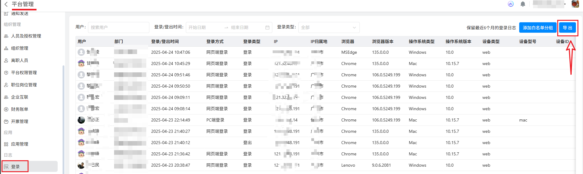Click the calendar icon in date range field
Image resolution: width=583 pixels, height=174 pixels.
(267, 27)
